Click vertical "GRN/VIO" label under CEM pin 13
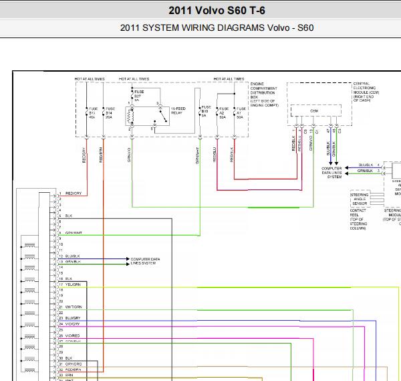 click(x=311, y=143)
